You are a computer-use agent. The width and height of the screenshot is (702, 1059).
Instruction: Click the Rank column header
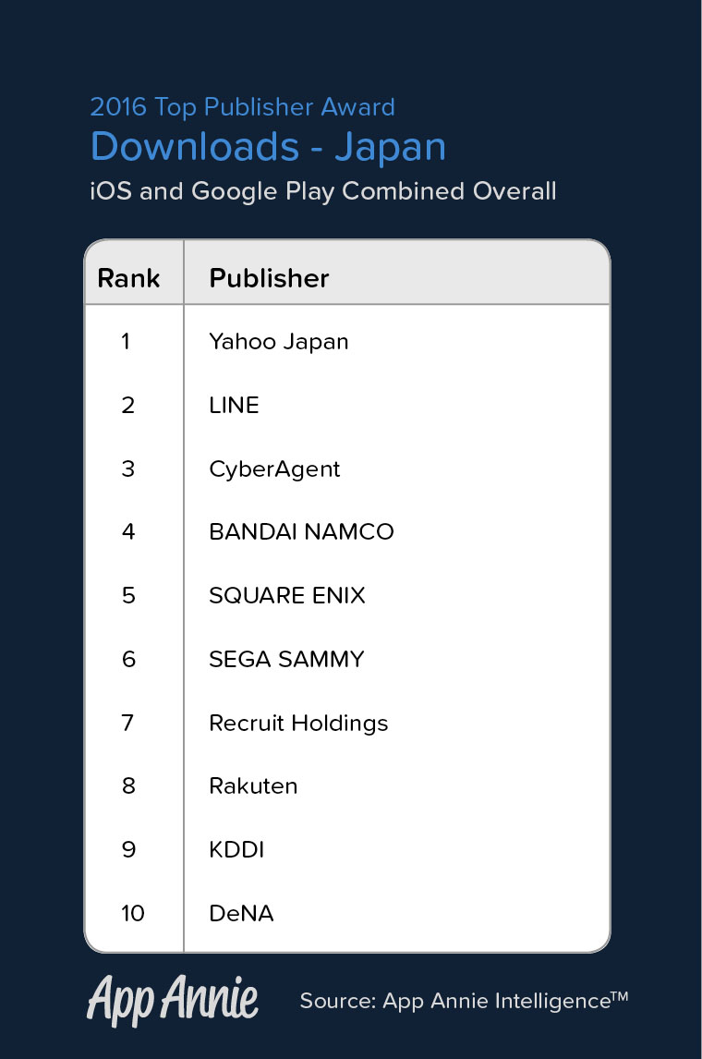[128, 278]
